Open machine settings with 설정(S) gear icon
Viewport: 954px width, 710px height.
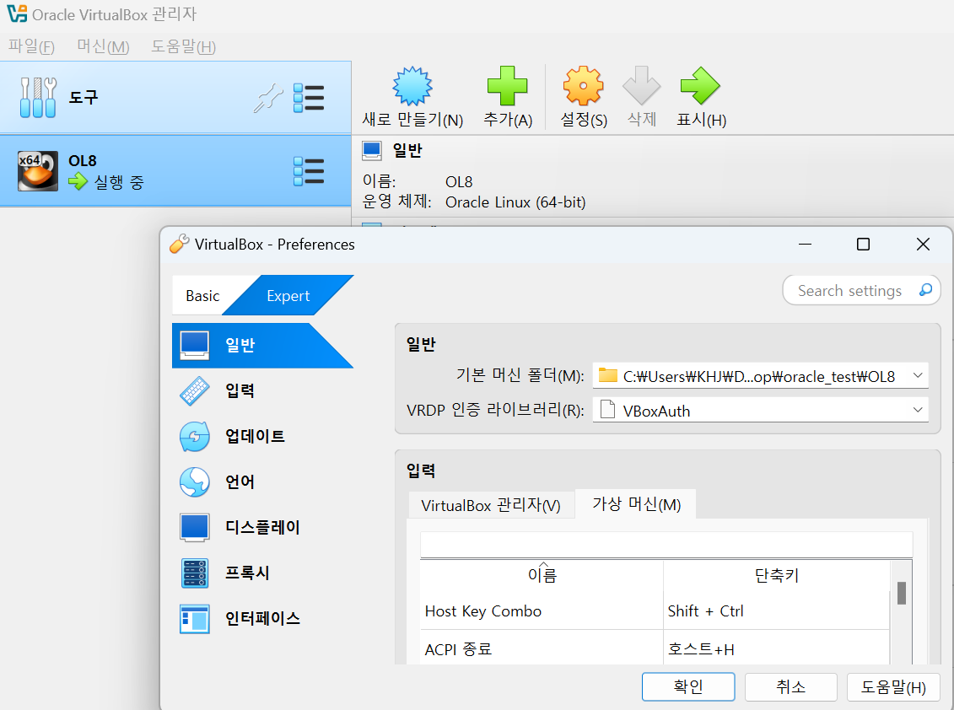(583, 86)
